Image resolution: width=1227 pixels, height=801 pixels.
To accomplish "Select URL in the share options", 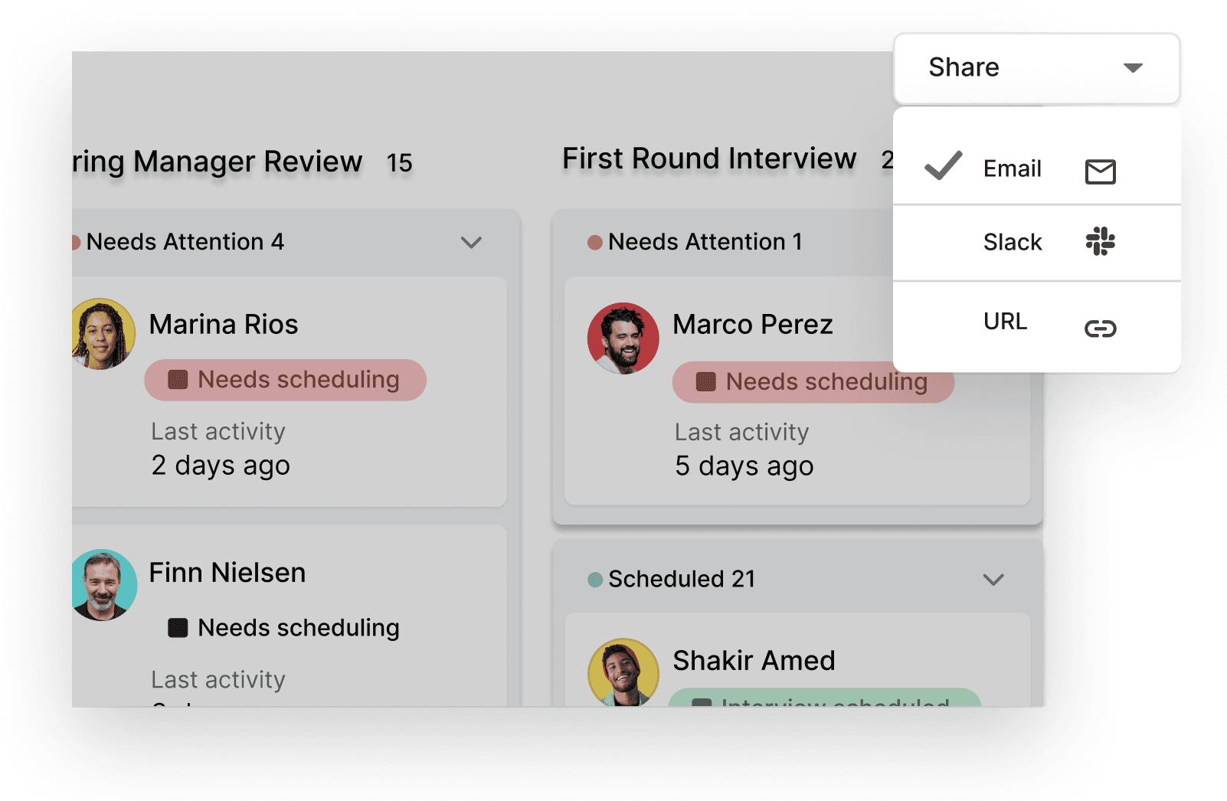I will (1004, 322).
